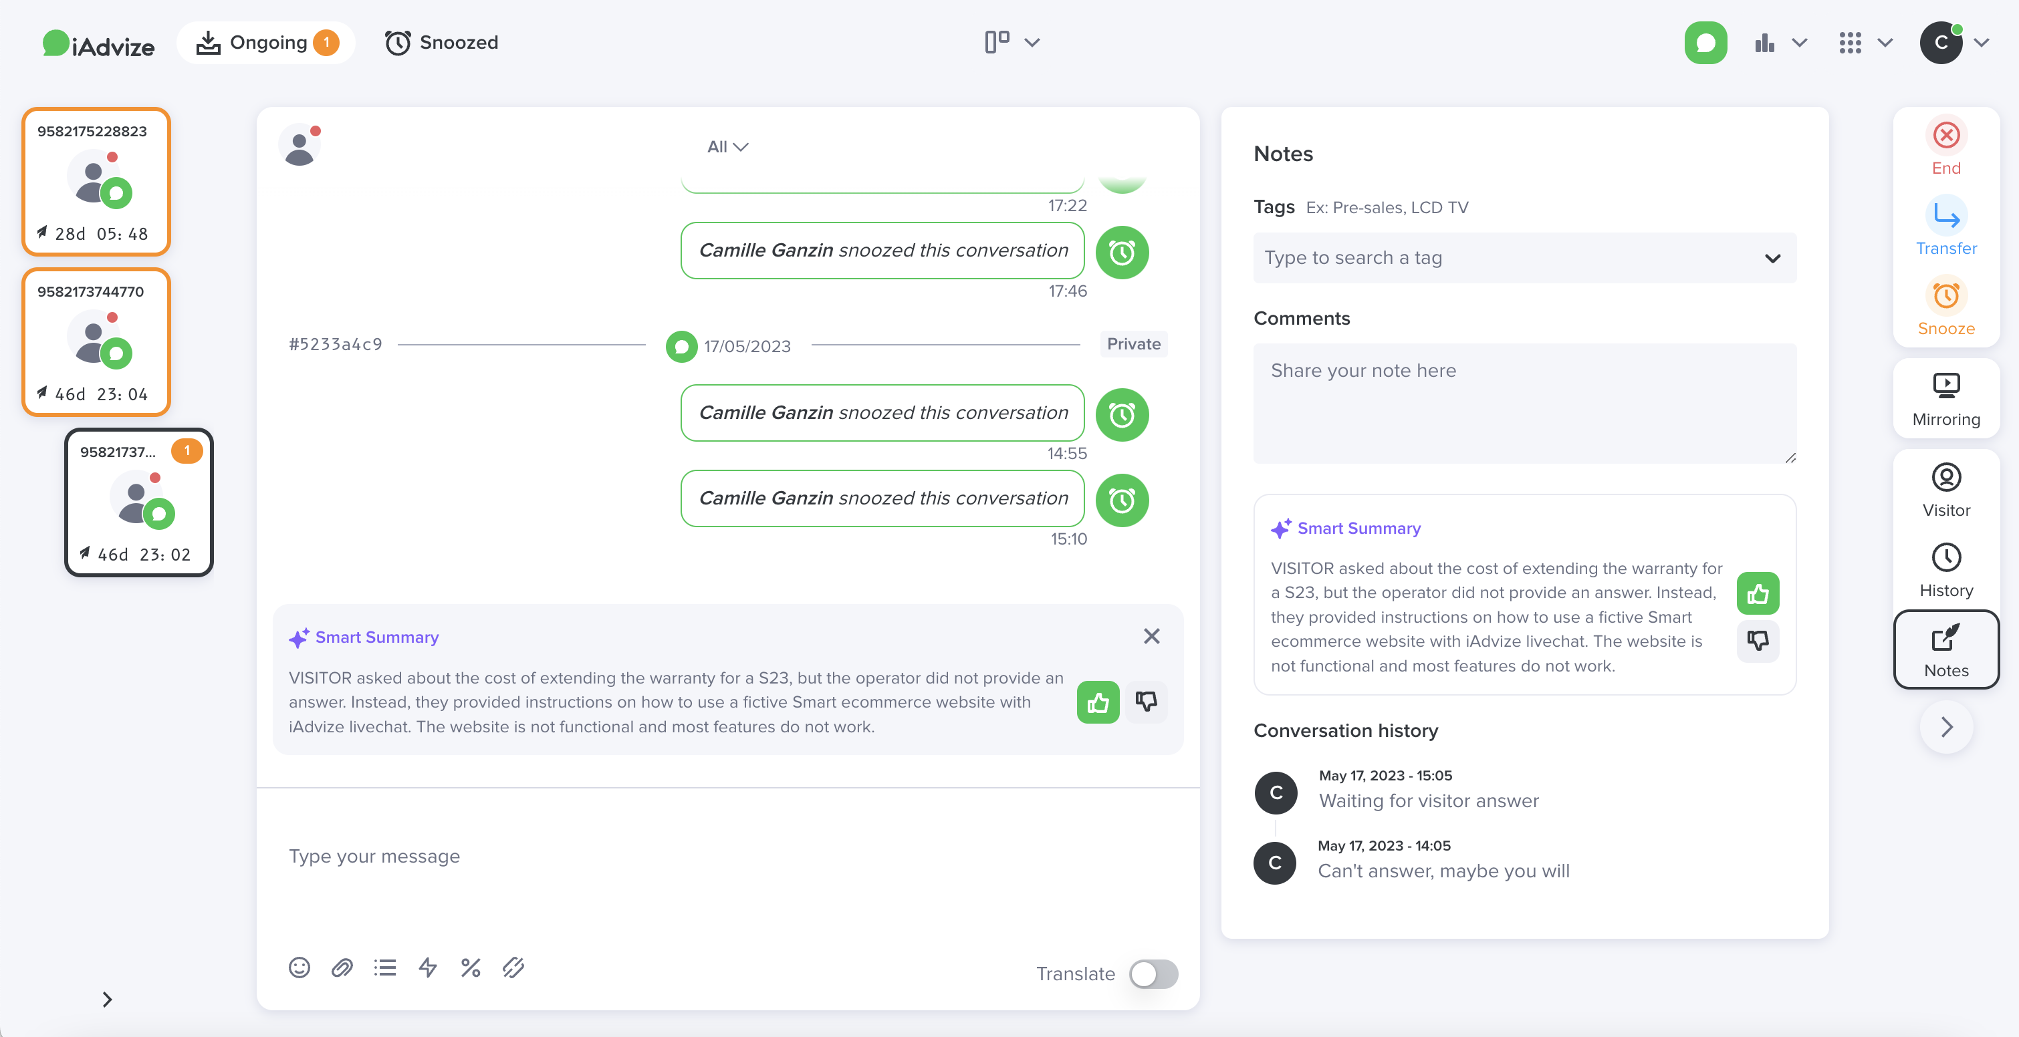Viewport: 2019px width, 1037px height.
Task: Click the attachment paperclip icon
Action: point(342,968)
